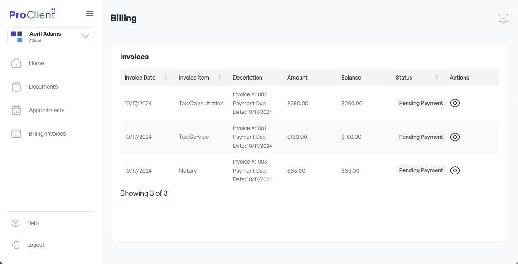This screenshot has width=518, height=264.
Task: Select the Tax Consultation item cell
Action: (x=201, y=104)
